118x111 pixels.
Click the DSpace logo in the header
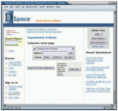coord(18,17)
